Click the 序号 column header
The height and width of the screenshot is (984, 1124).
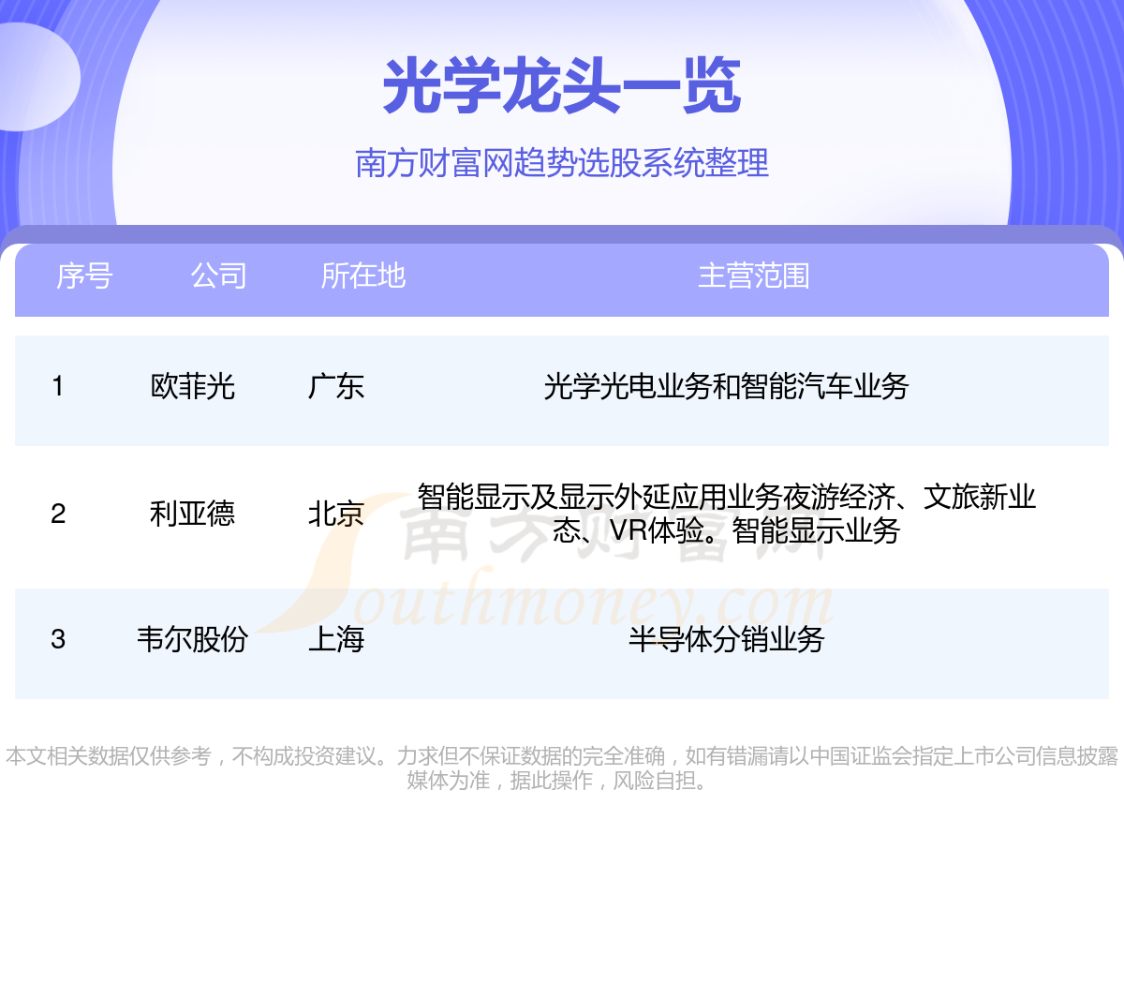[84, 276]
